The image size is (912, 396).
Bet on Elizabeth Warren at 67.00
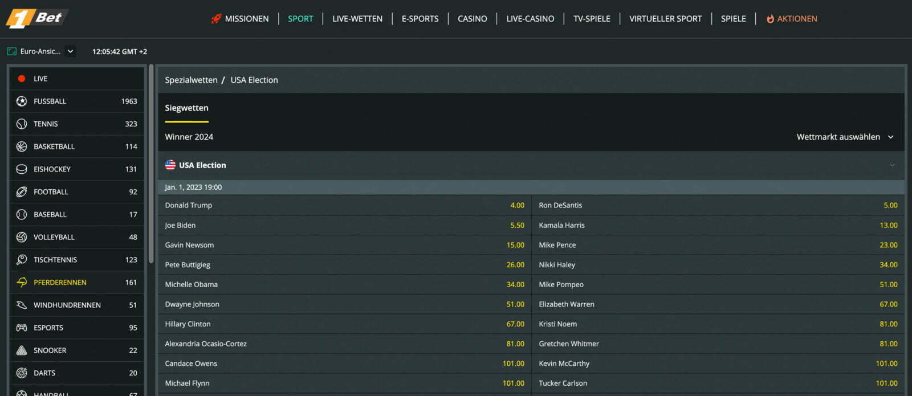point(718,304)
